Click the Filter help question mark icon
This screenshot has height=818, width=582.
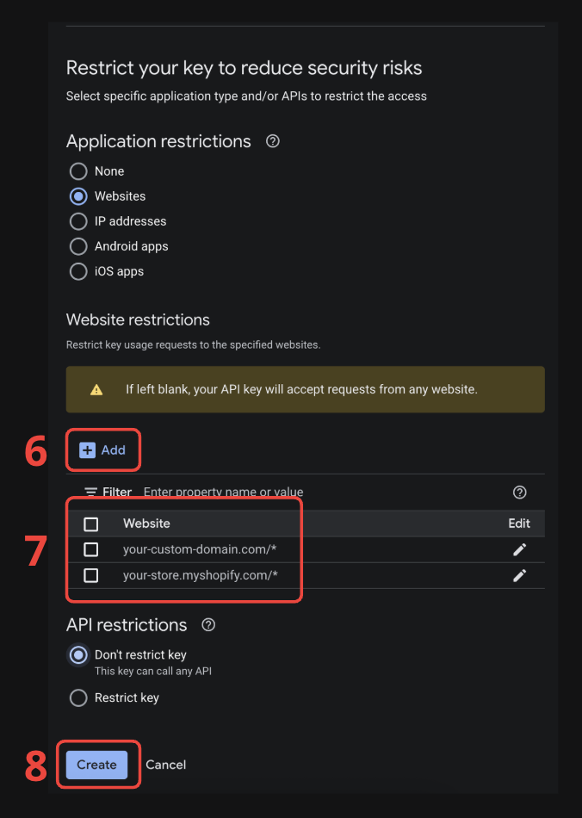click(x=519, y=493)
